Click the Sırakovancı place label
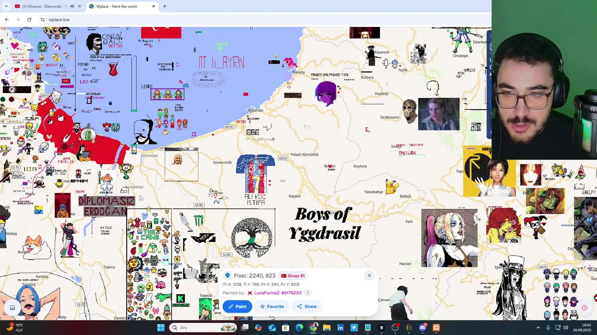The width and height of the screenshot is (597, 335). click(390, 117)
